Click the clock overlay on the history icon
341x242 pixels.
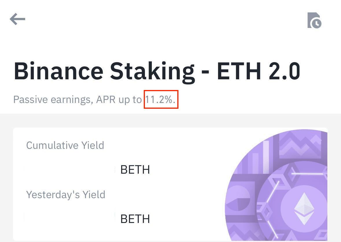[317, 24]
